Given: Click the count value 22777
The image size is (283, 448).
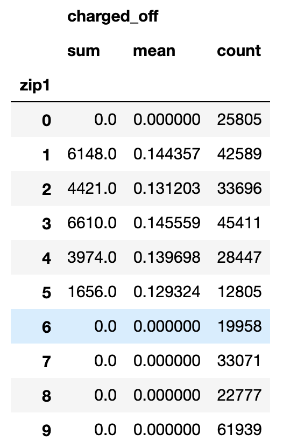Looking at the screenshot, I should tap(239, 395).
